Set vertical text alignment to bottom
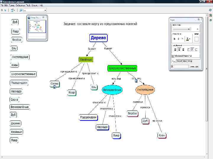The height and width of the screenshot is (159, 213). [196, 50]
